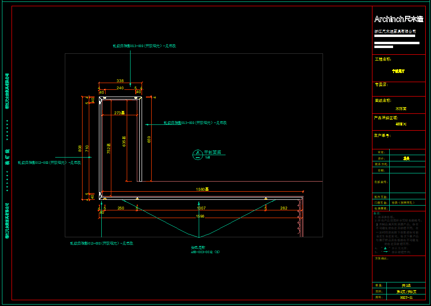Select the 设计 designer field value
431x306 pixels.
406,158
